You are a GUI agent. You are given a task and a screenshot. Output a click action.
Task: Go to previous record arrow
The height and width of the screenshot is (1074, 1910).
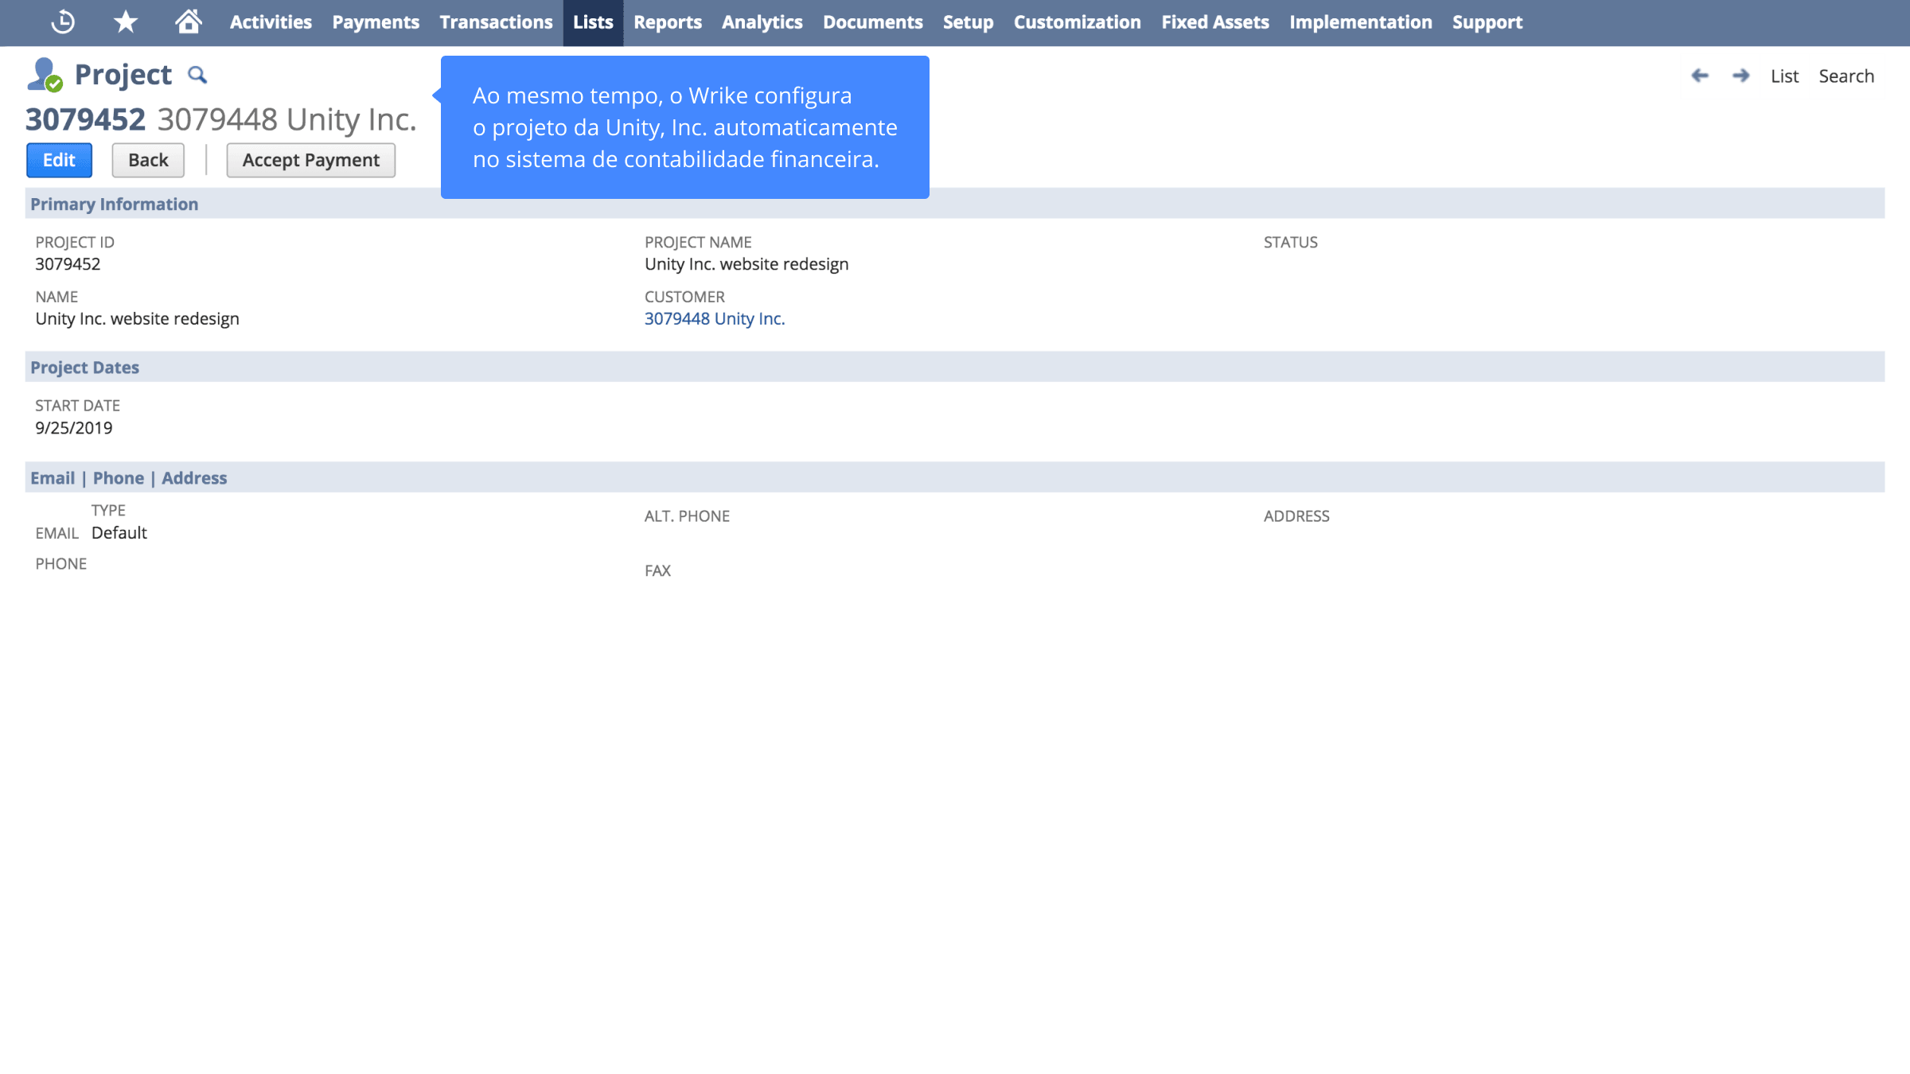pos(1700,76)
